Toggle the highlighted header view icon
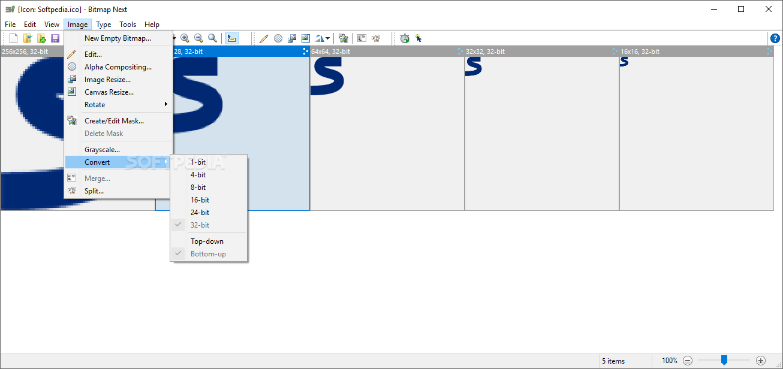Image resolution: width=783 pixels, height=369 pixels. coord(231,38)
